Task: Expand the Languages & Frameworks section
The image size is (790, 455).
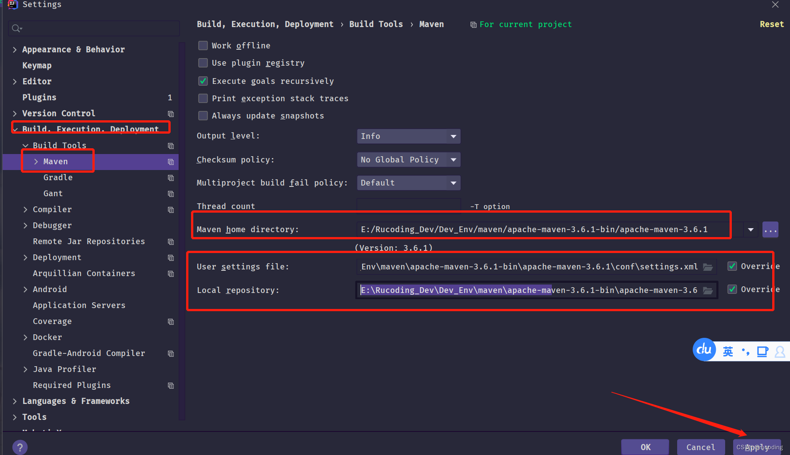Action: click(x=15, y=401)
